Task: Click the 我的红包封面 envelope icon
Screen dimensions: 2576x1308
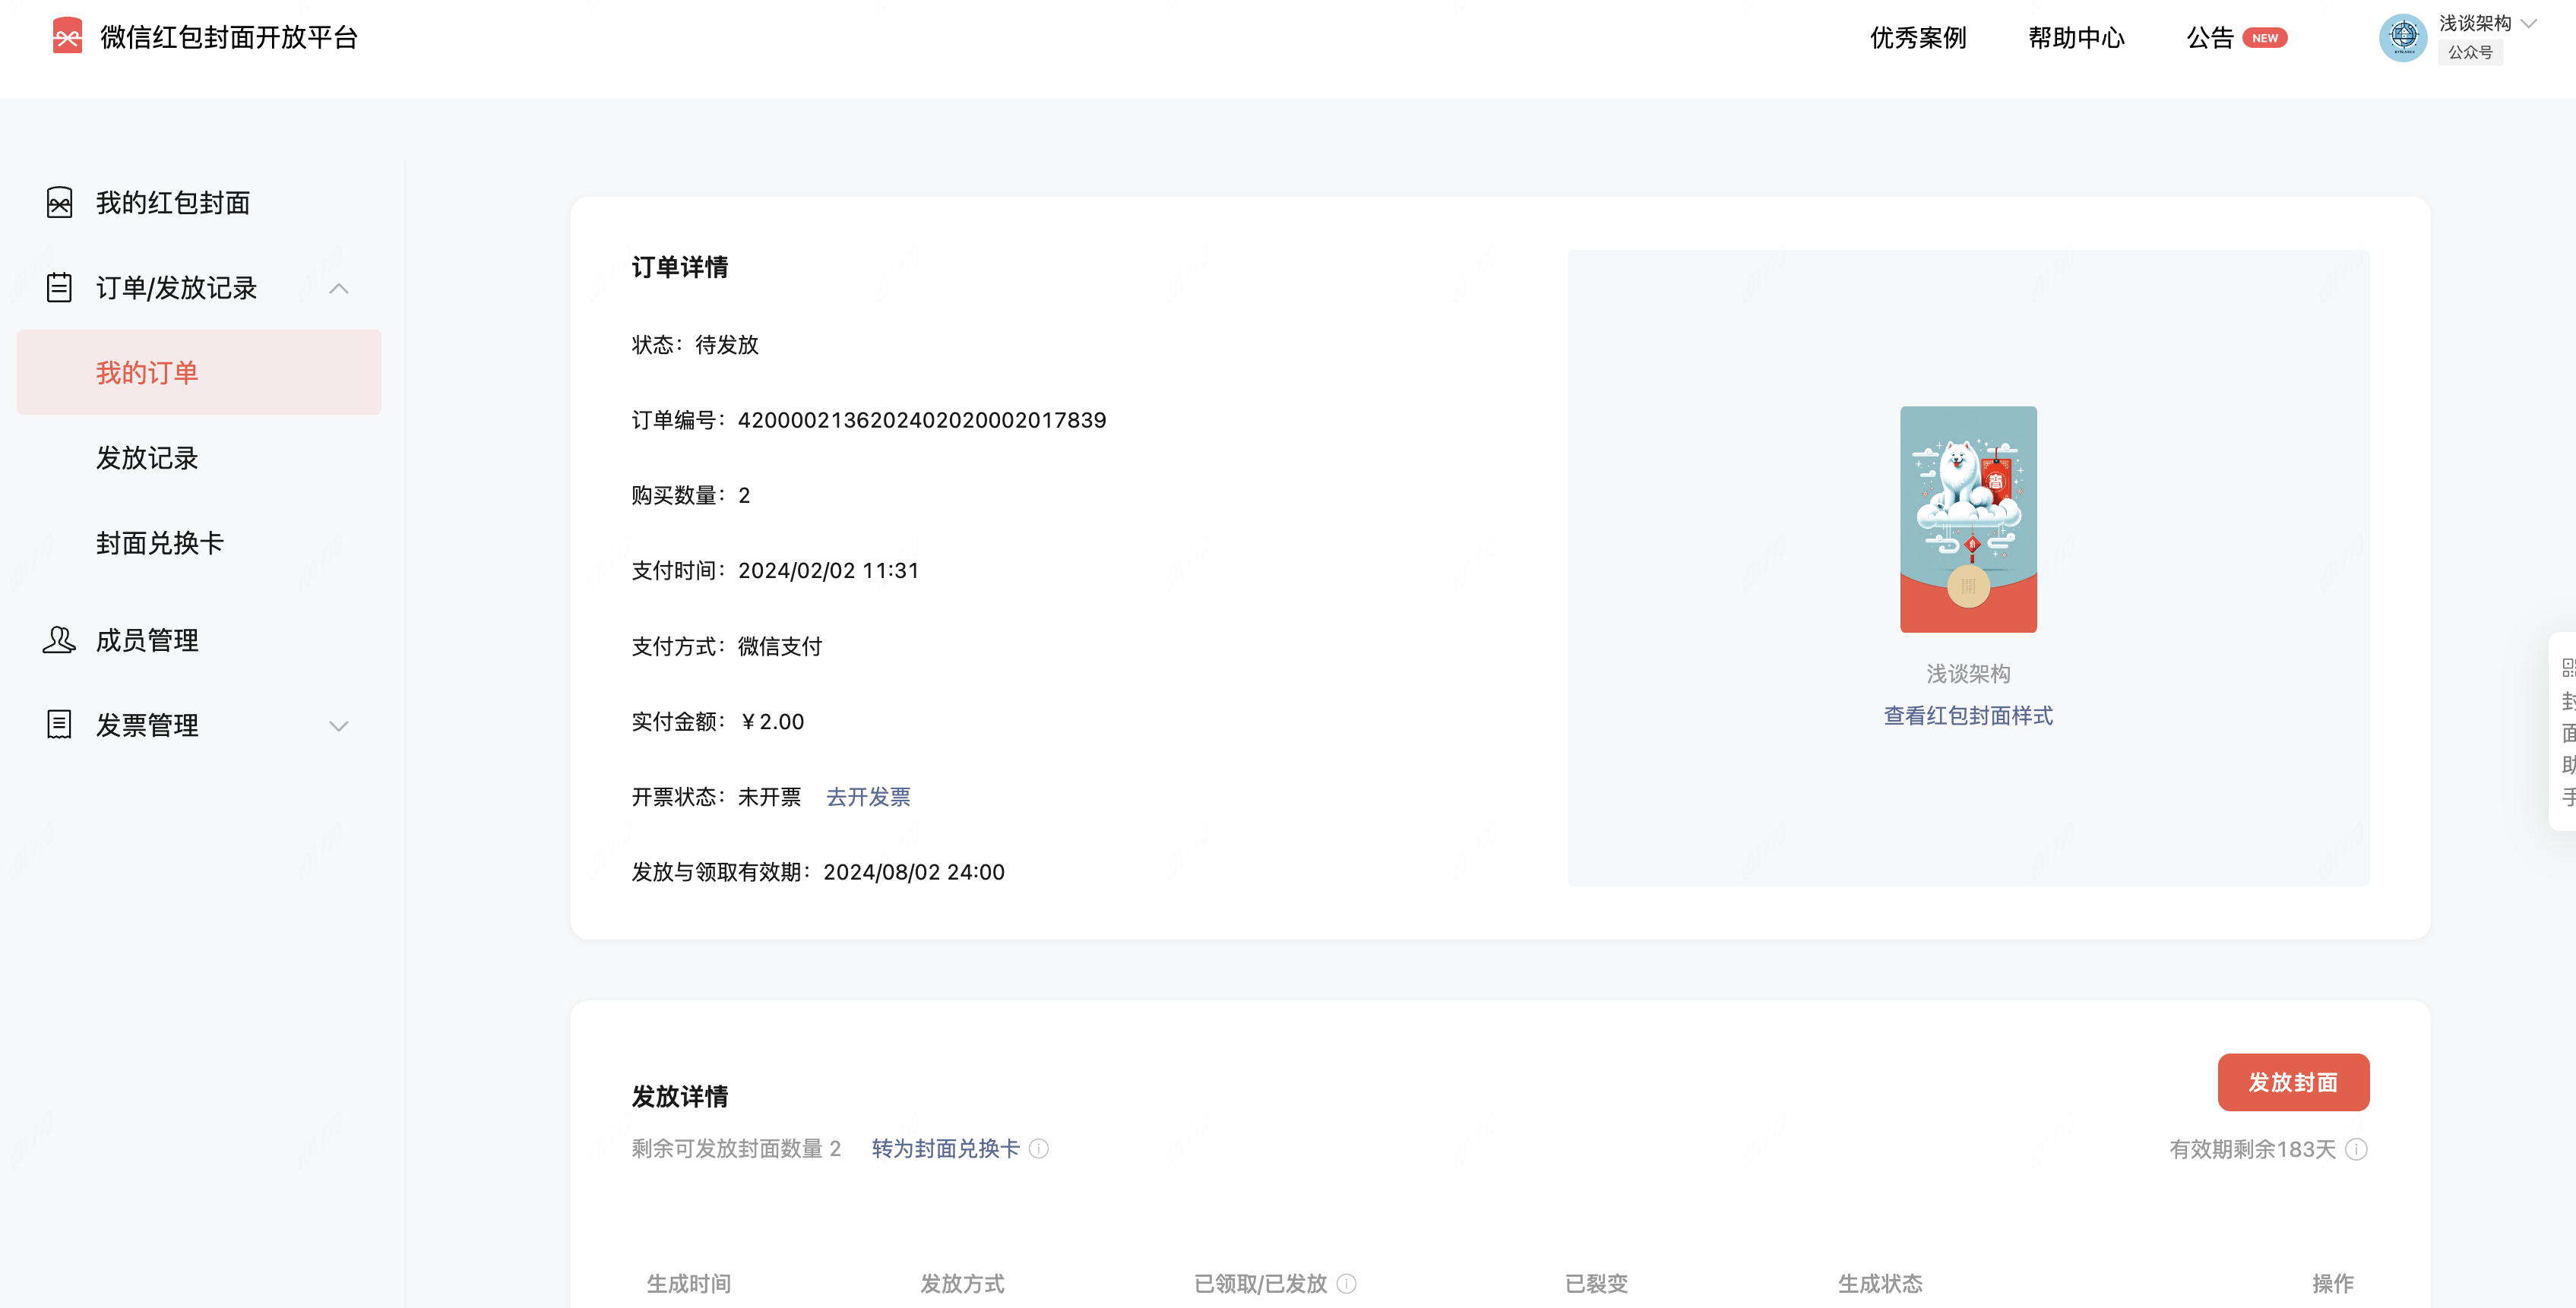Action: click(60, 203)
